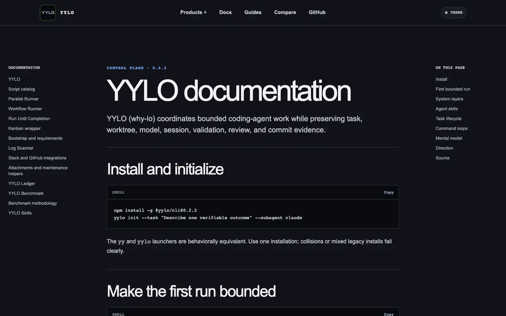Open YYLO Skills doc
Screen dimensions: 506x316
(x=20, y=213)
